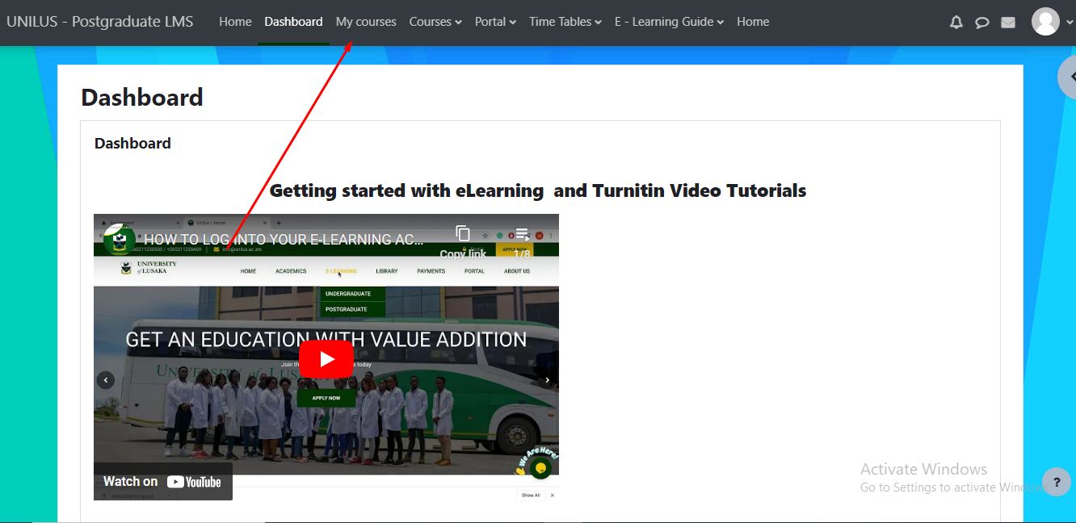Select Home in the navigation bar
This screenshot has width=1076, height=523.
point(235,22)
